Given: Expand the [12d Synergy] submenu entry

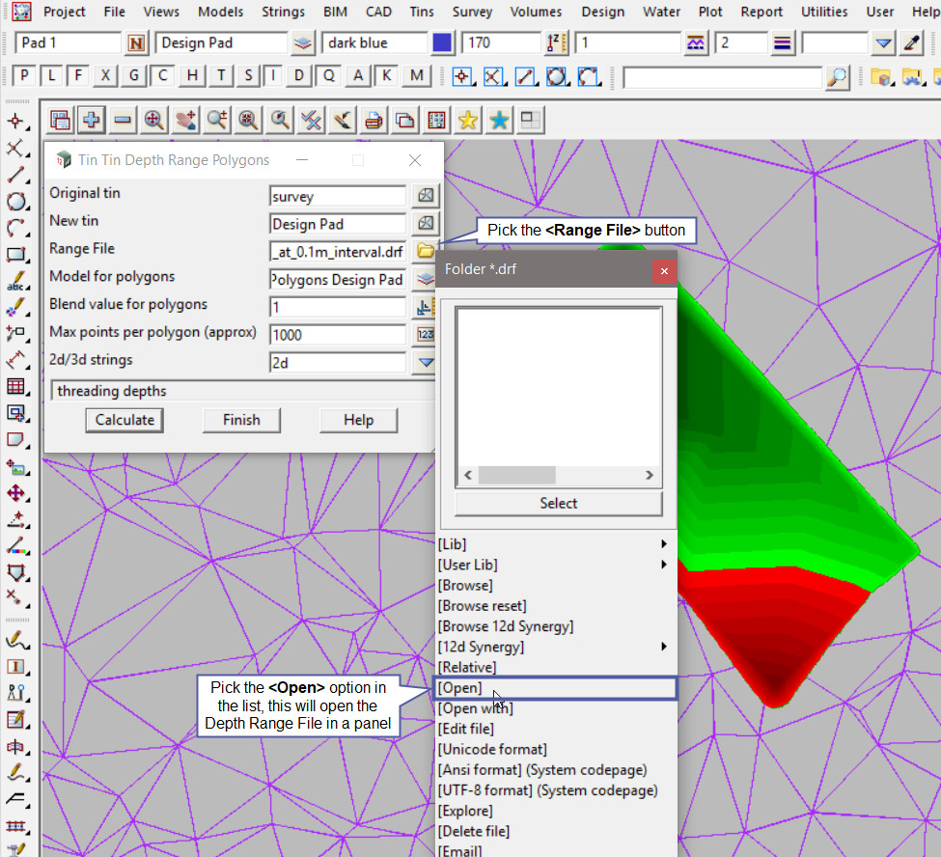Looking at the screenshot, I should pos(555,647).
